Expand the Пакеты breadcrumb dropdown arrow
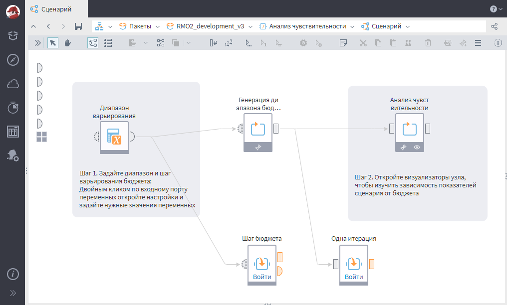This screenshot has height=305, width=507. pos(158,27)
